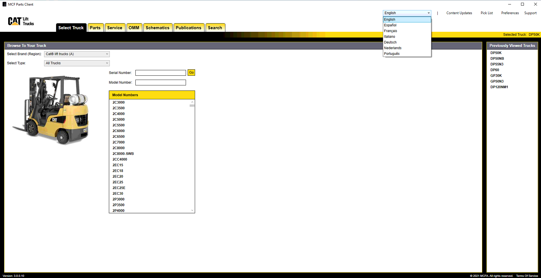Screen dimensions: 541x278
Task: Select Deutsch in the language list
Action: (390, 42)
